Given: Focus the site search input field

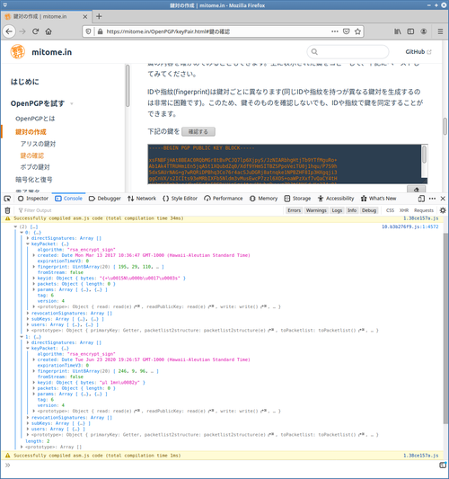Looking at the screenshot, I should pyautogui.click(x=348, y=51).
